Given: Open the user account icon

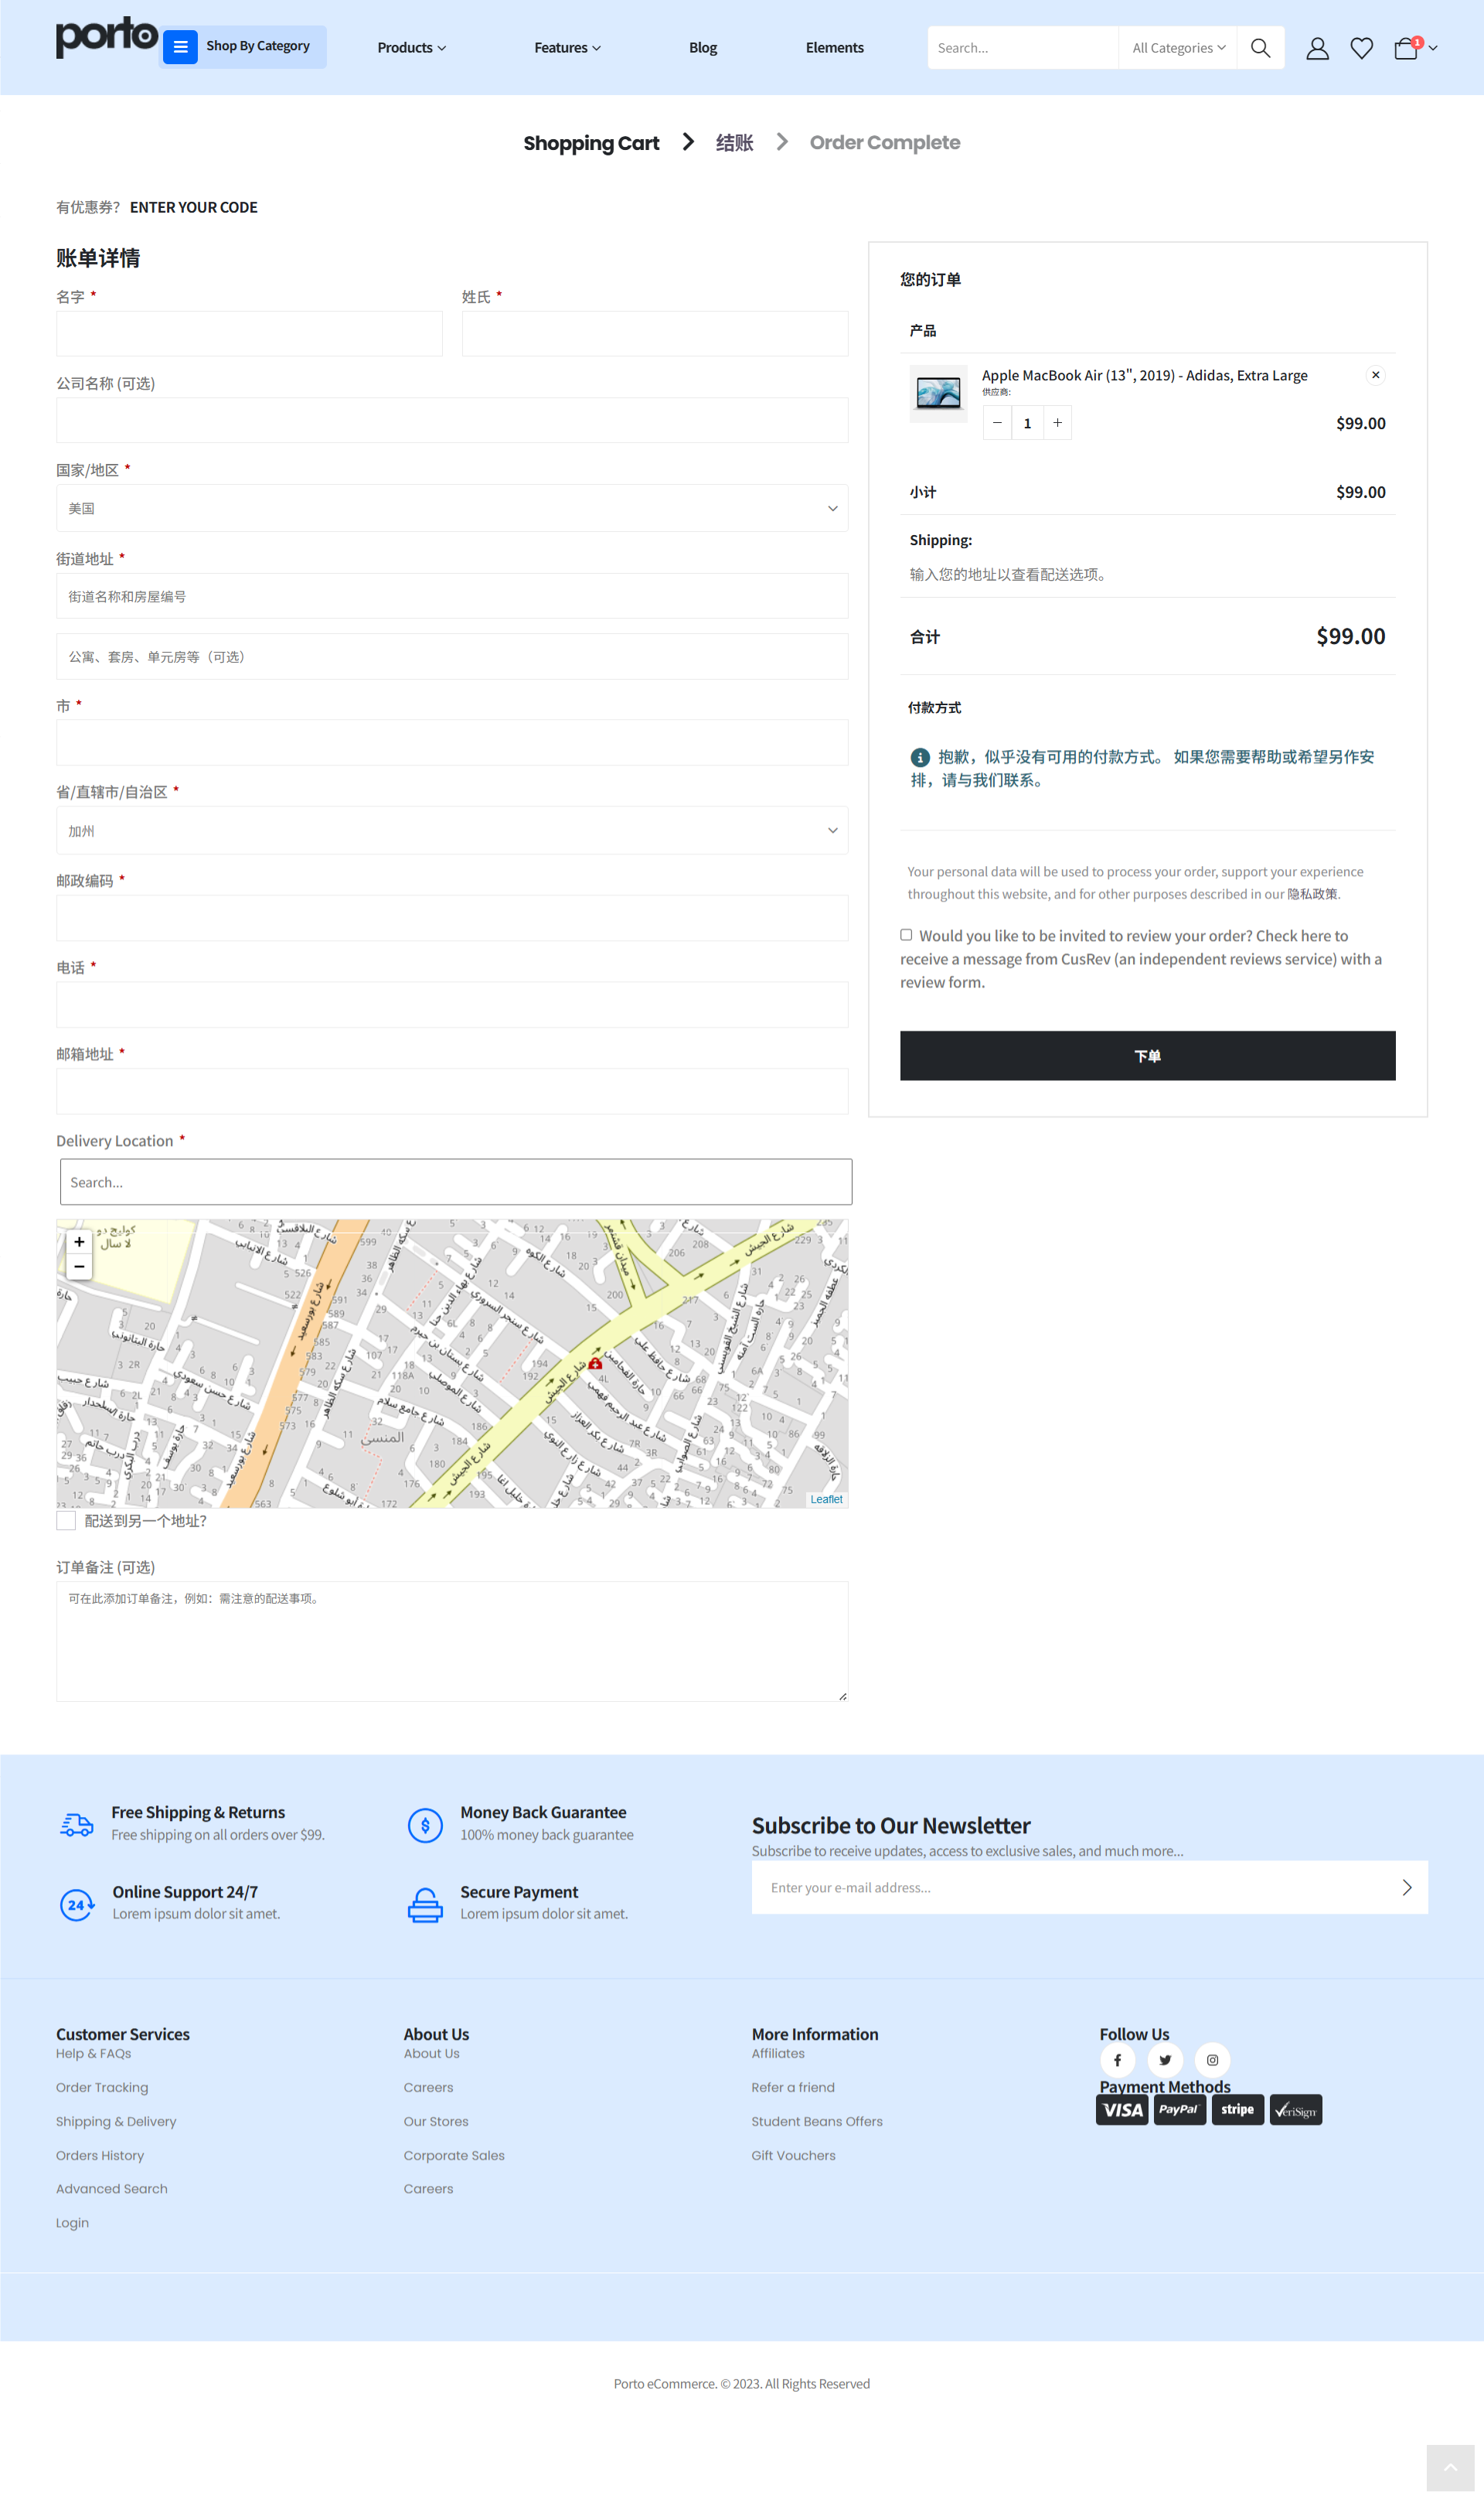Looking at the screenshot, I should pos(1317,48).
